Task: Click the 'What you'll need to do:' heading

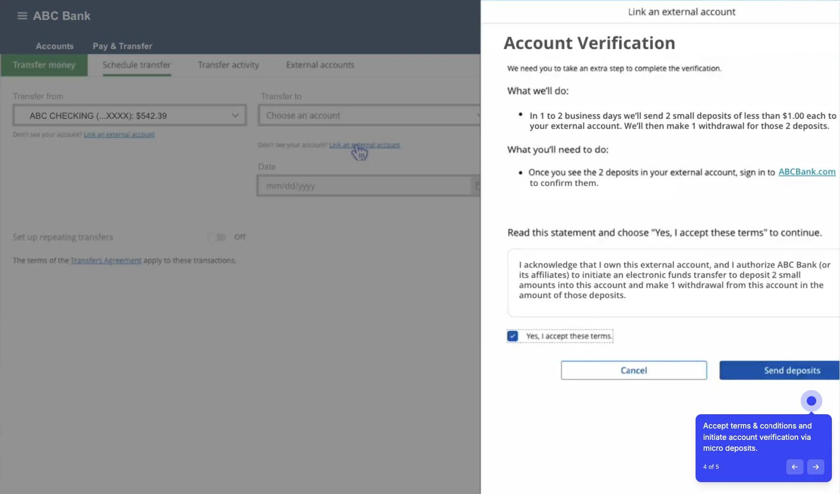Action: pos(558,150)
